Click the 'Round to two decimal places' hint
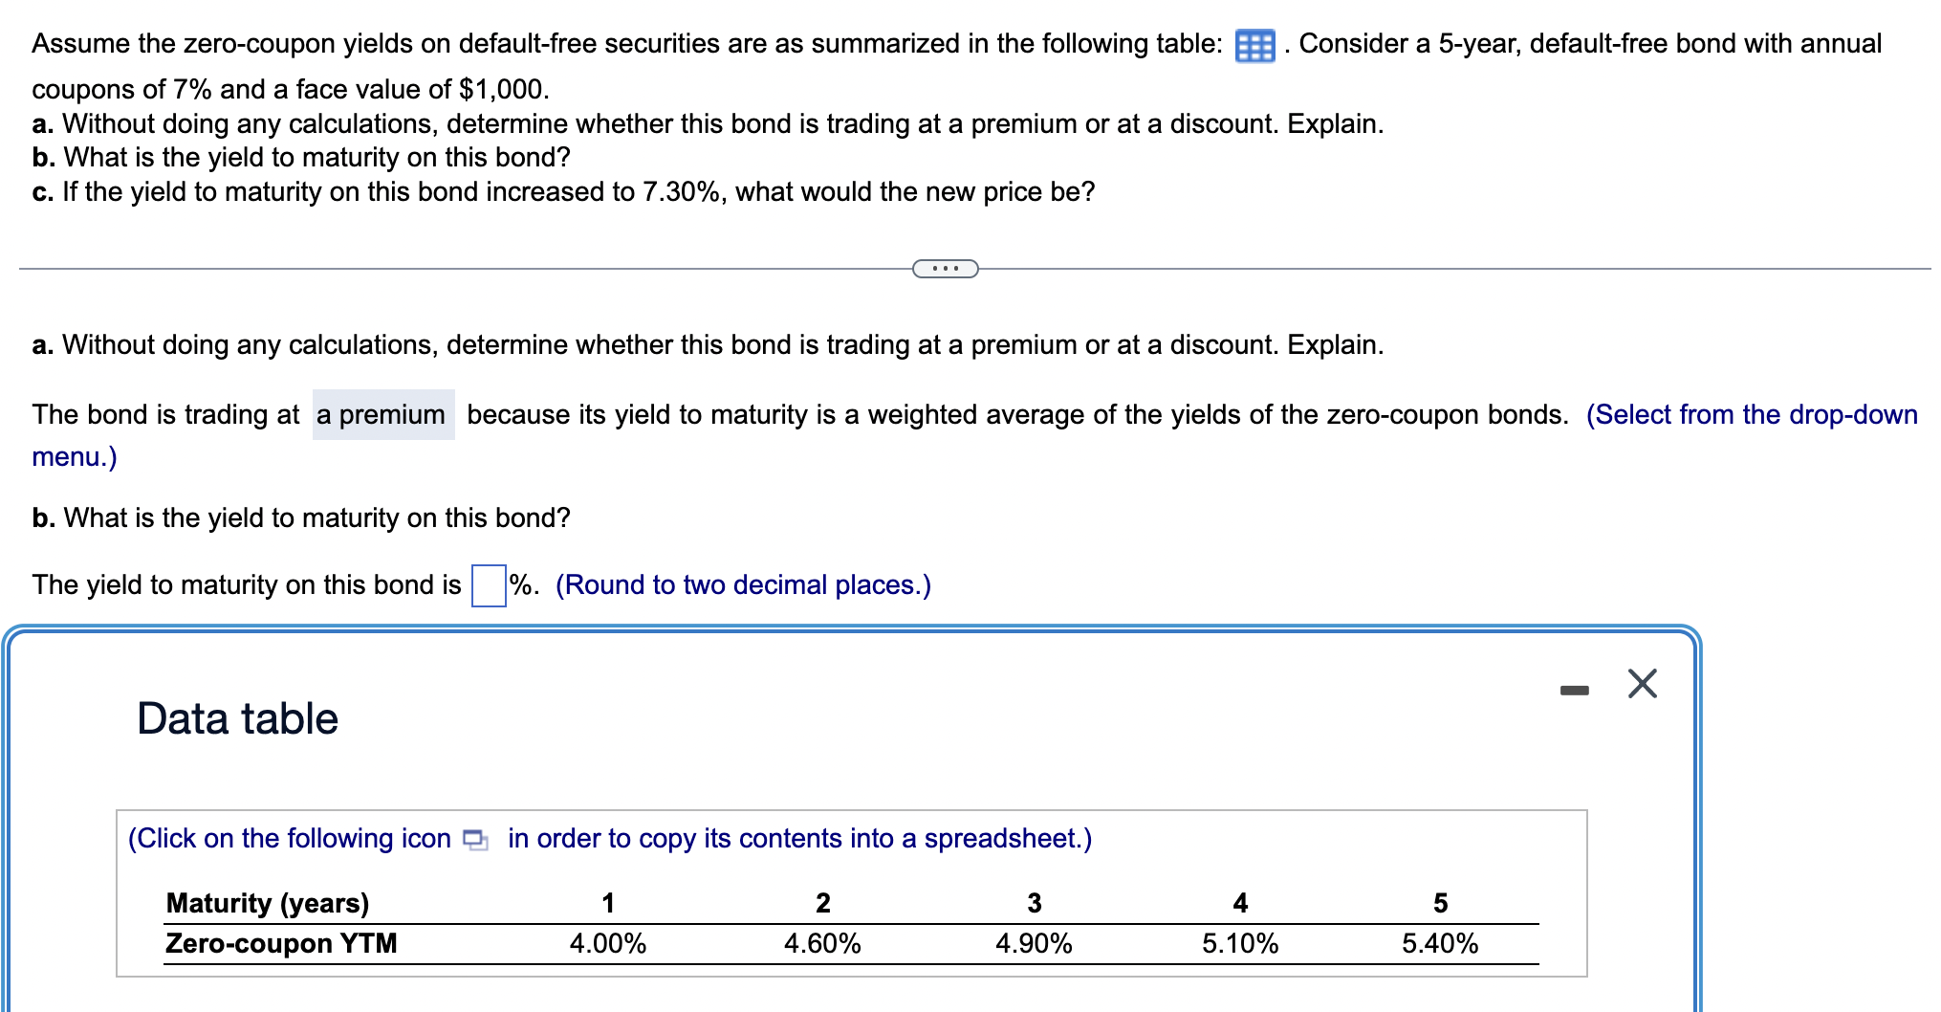This screenshot has height=1012, width=1941. 743,584
